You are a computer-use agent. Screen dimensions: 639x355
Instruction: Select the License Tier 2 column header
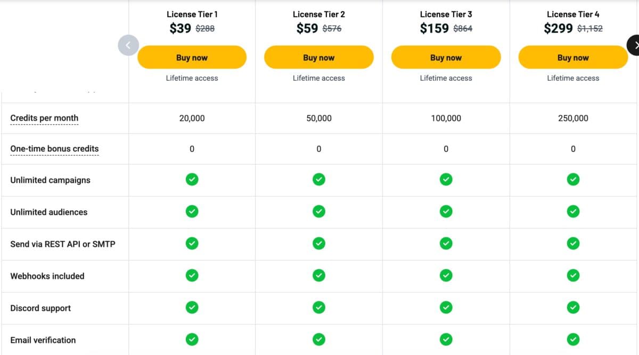(318, 14)
